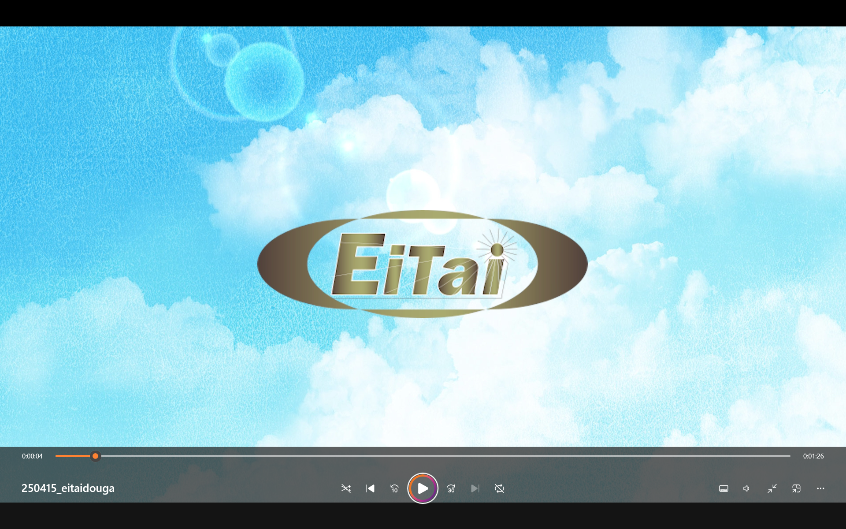Viewport: 846px width, 529px height.
Task: Click the played orange portion of seekbar
Action: 73,456
